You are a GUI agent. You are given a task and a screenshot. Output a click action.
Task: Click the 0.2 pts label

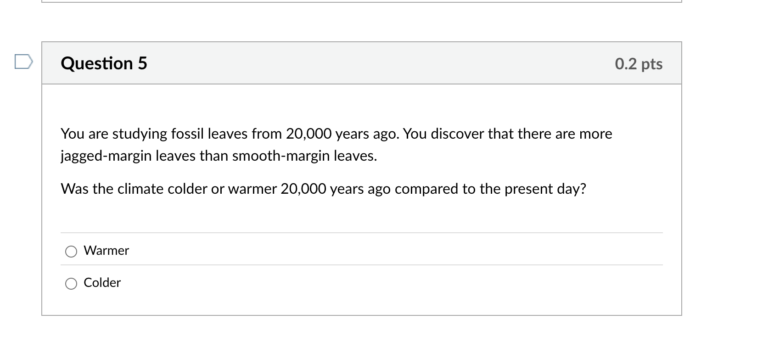point(639,64)
